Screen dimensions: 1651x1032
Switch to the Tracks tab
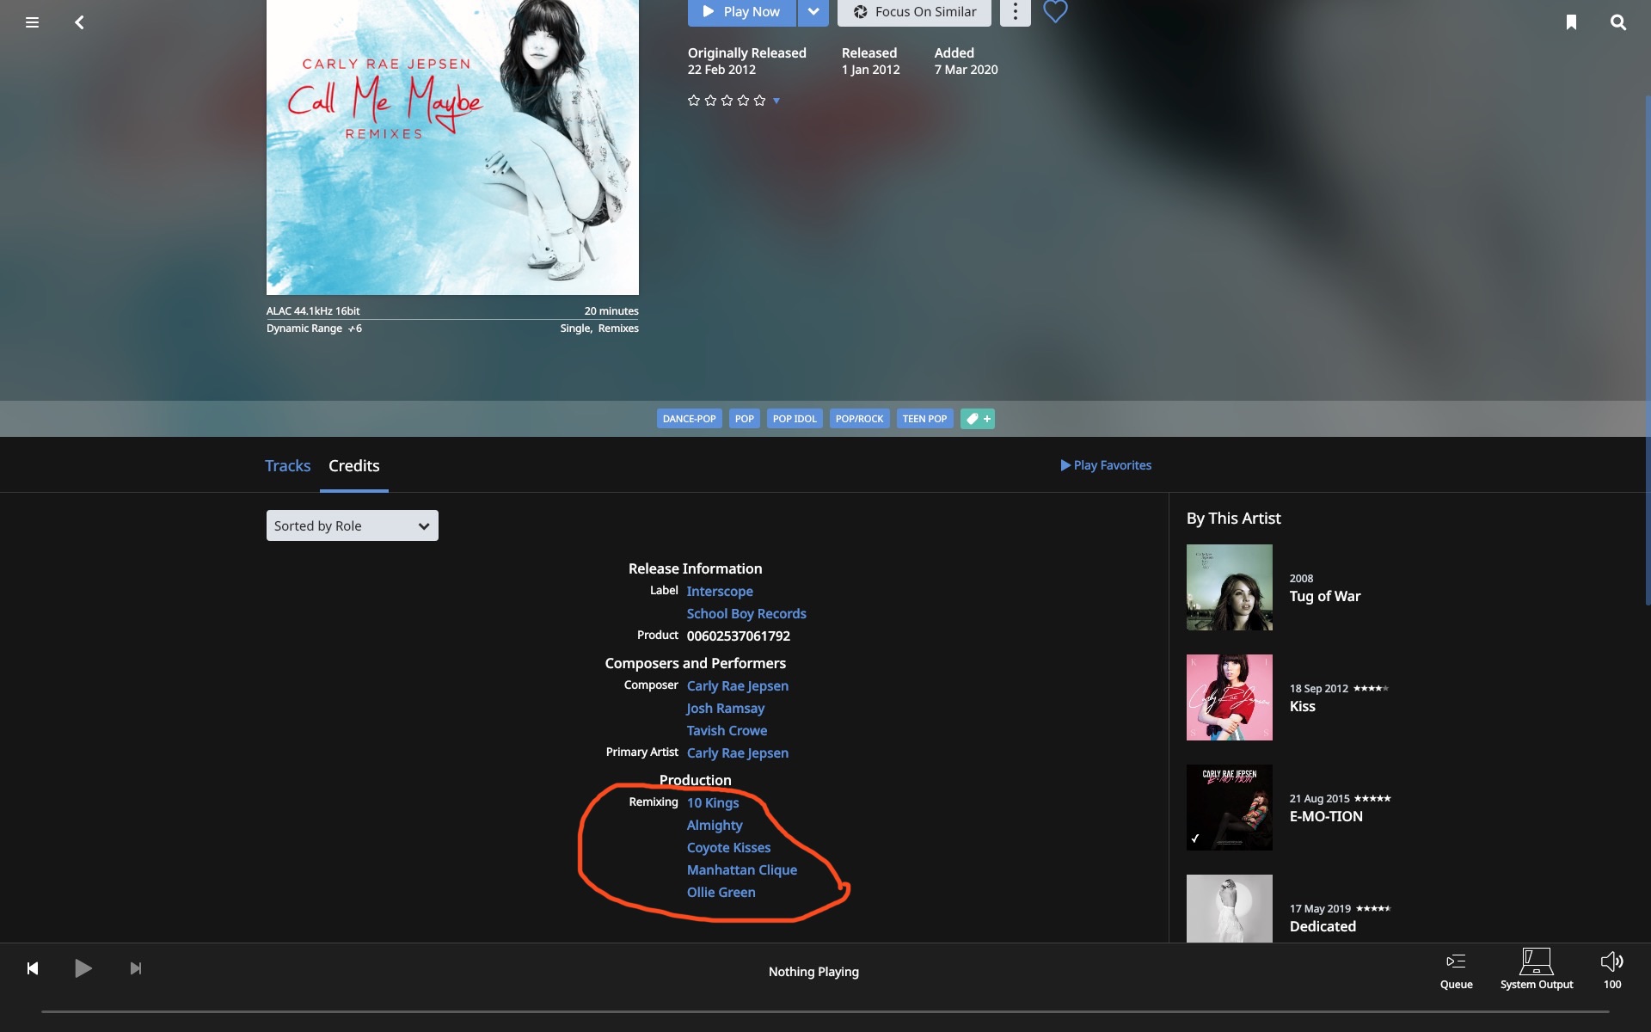click(287, 465)
